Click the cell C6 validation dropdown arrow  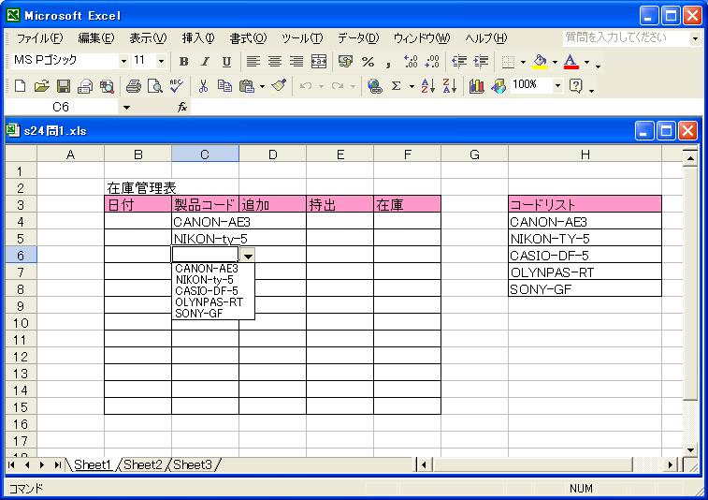click(248, 256)
